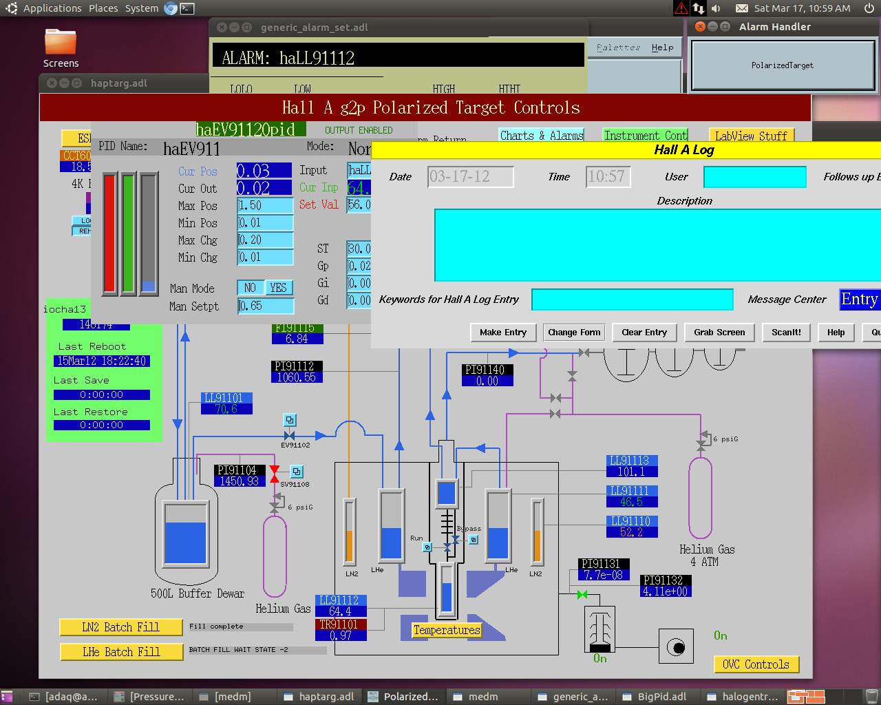Click the Change Form button
The width and height of the screenshot is (881, 705).
click(574, 333)
